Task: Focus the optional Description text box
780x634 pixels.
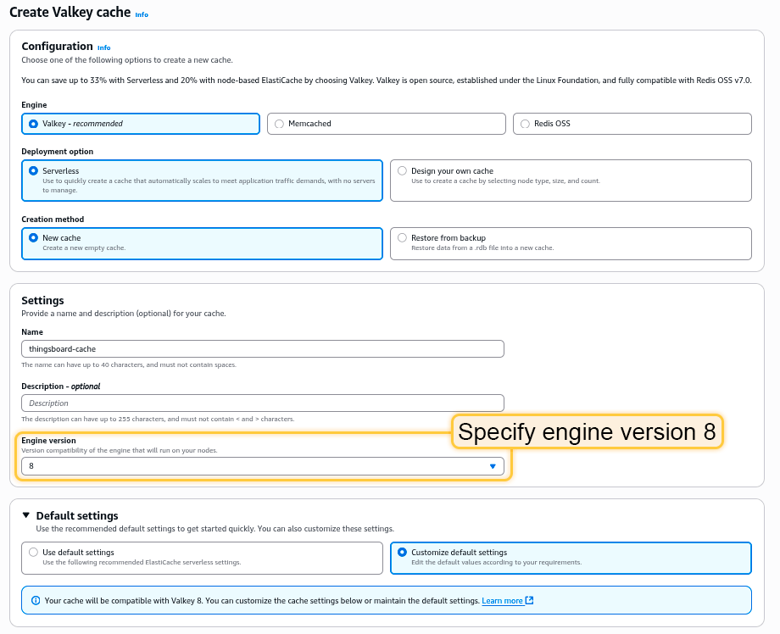Action: [262, 403]
